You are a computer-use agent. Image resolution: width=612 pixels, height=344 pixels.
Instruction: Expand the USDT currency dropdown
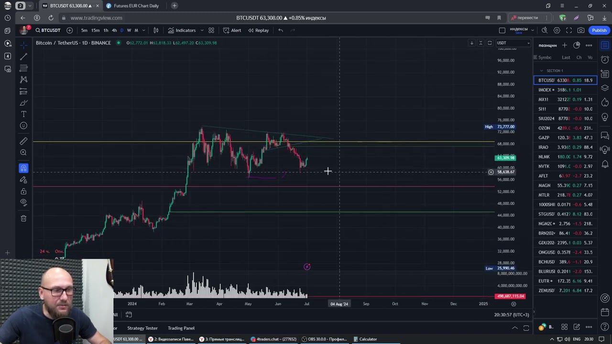(x=513, y=43)
